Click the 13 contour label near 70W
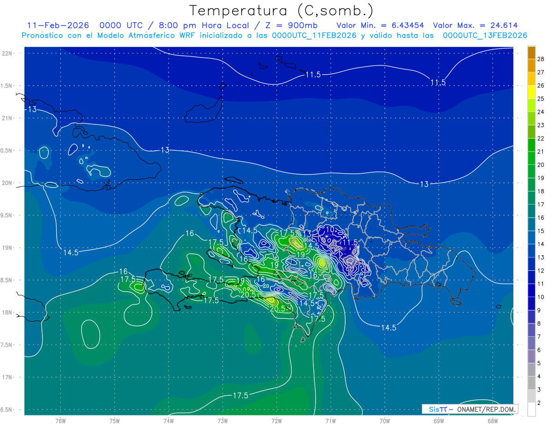Viewport: 553px width, 427px height. point(424,184)
